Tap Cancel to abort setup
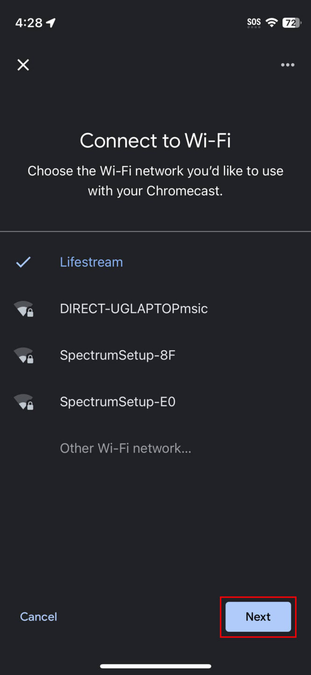The image size is (311, 675). coord(38,616)
